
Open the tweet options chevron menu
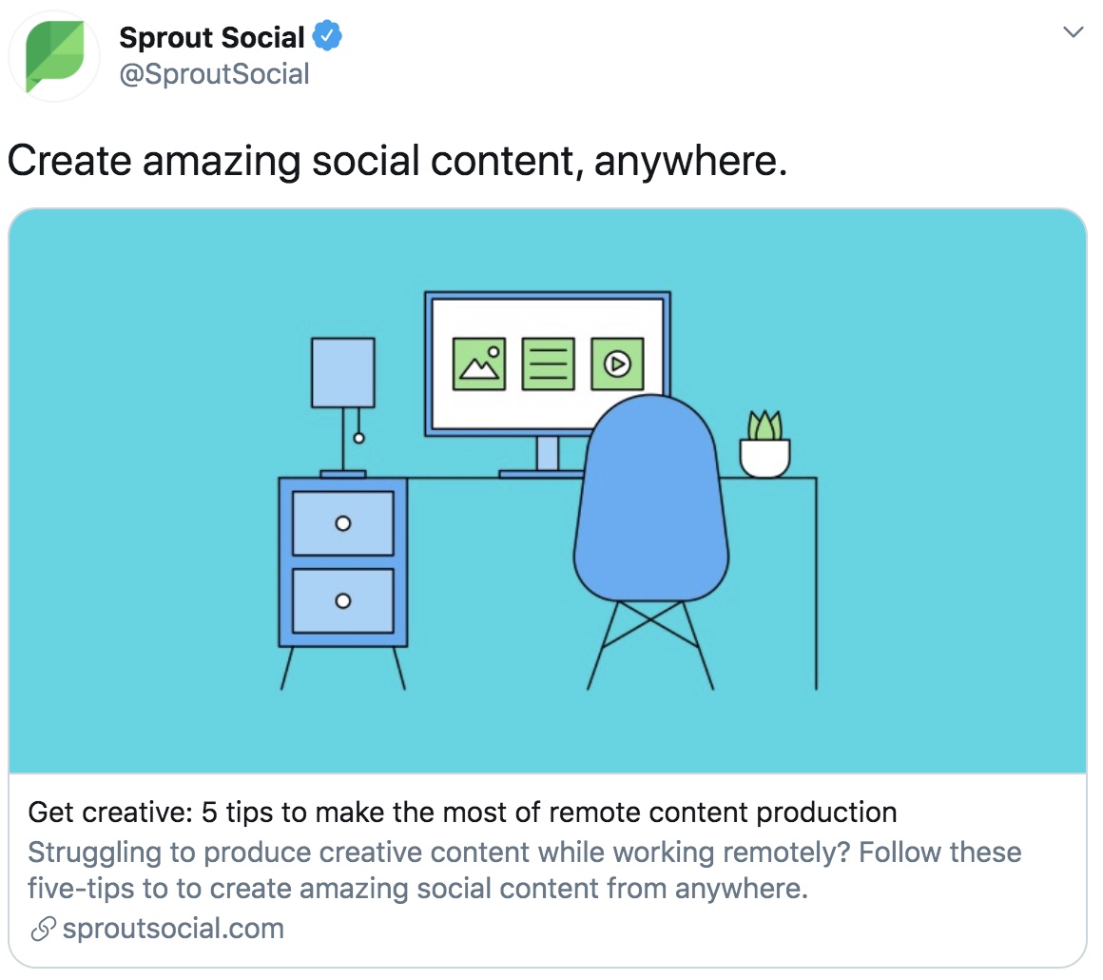[x=1073, y=31]
